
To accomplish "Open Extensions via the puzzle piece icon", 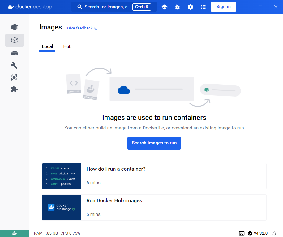I will 14,89.
